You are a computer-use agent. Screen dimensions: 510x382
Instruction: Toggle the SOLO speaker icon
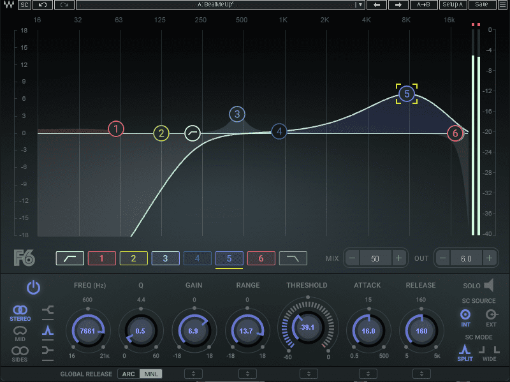point(489,285)
